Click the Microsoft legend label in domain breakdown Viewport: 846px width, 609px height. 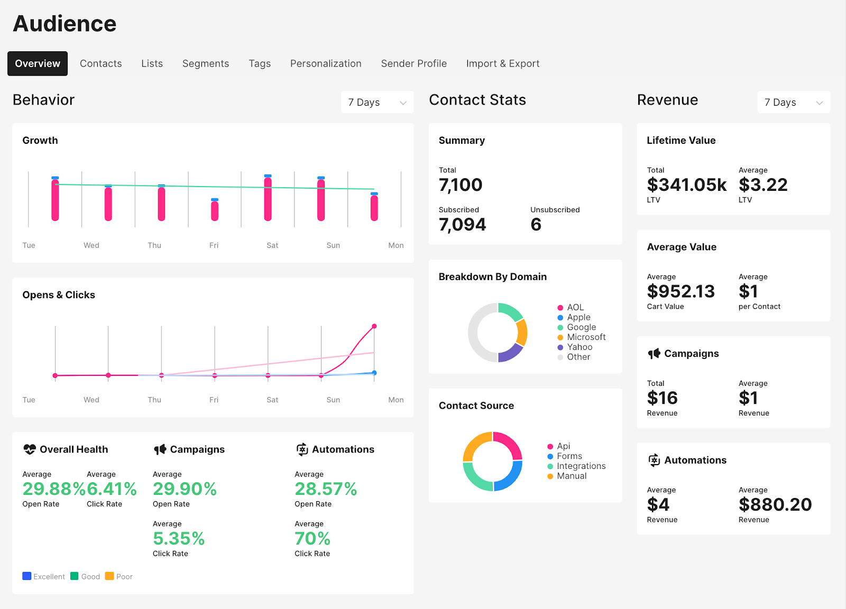586,337
